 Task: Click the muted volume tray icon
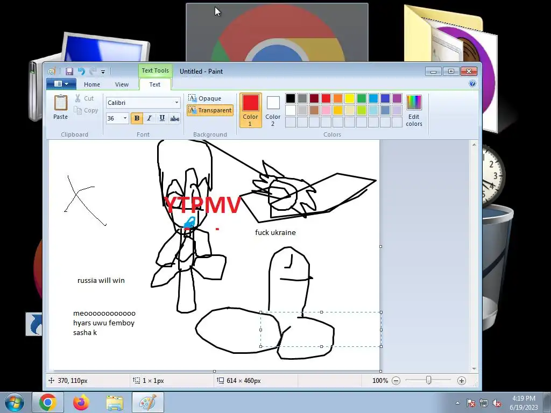point(497,403)
